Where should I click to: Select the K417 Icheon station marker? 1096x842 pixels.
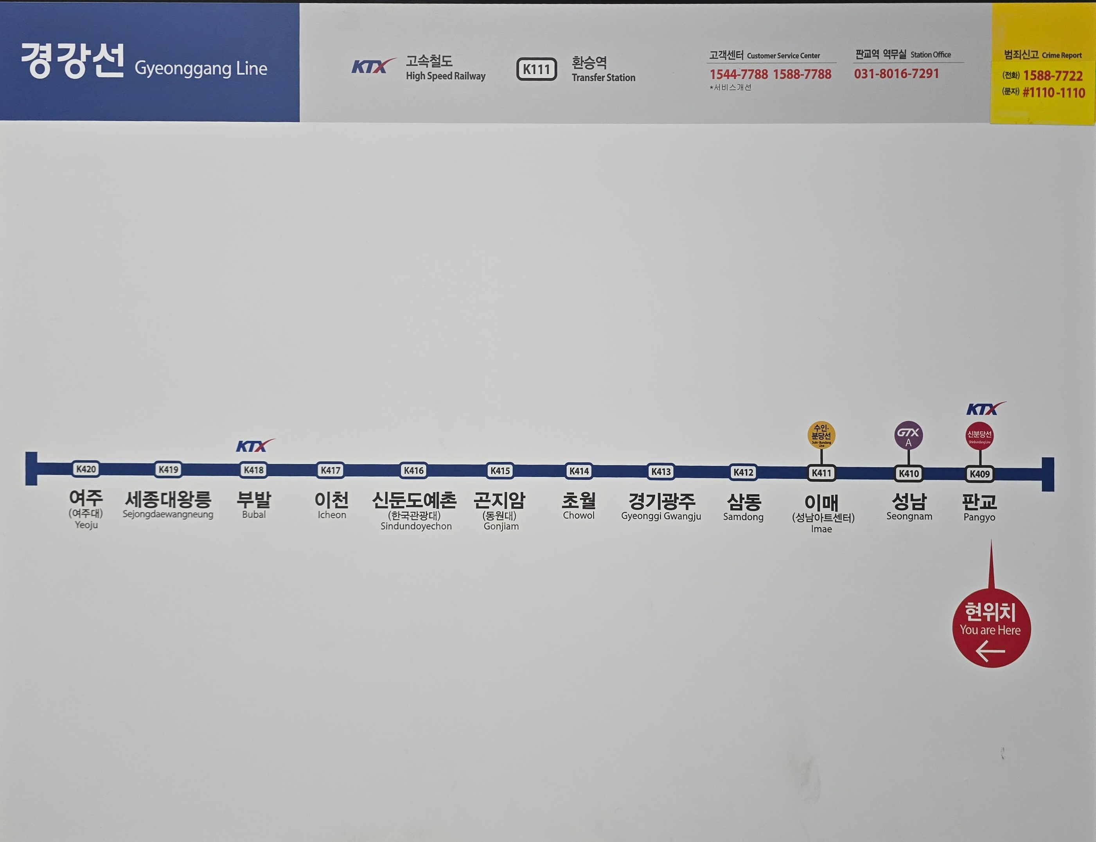point(331,470)
